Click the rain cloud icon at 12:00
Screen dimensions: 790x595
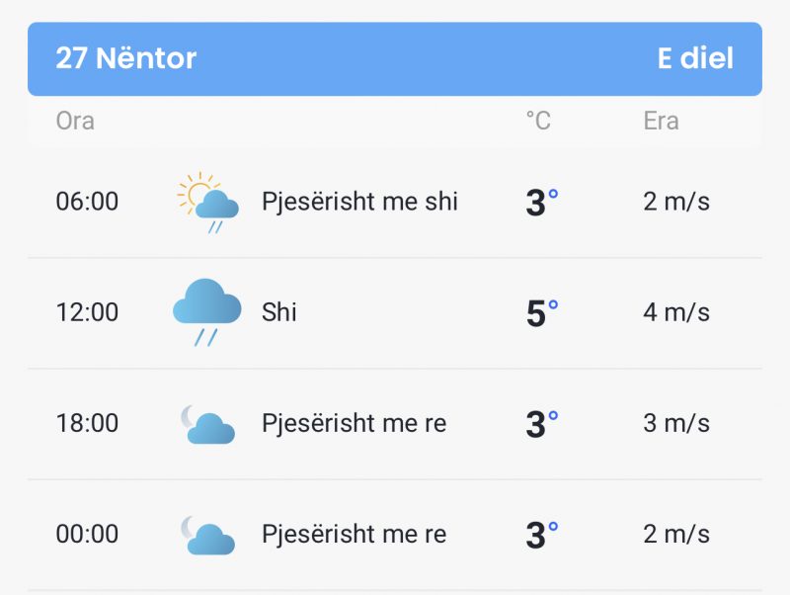[x=207, y=312]
